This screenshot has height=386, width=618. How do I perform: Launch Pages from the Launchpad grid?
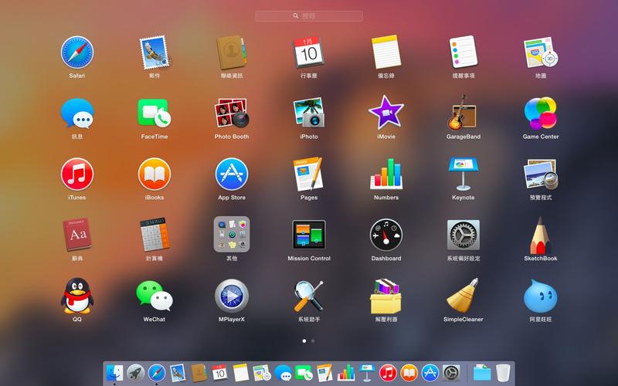(x=308, y=174)
